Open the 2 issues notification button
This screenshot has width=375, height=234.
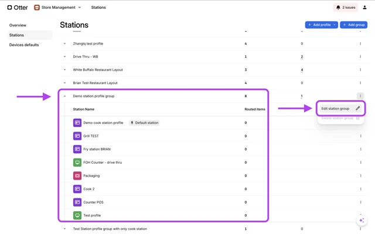(346, 8)
